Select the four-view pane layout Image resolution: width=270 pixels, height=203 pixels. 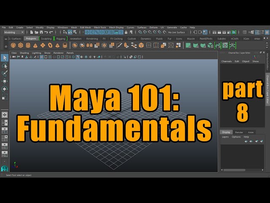(x=5, y=138)
